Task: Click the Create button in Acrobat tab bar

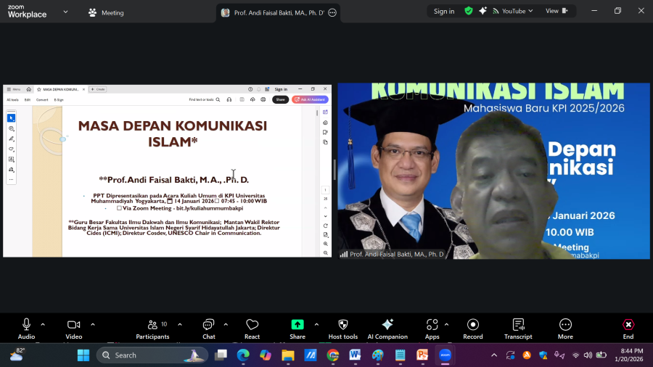Action: tap(98, 89)
